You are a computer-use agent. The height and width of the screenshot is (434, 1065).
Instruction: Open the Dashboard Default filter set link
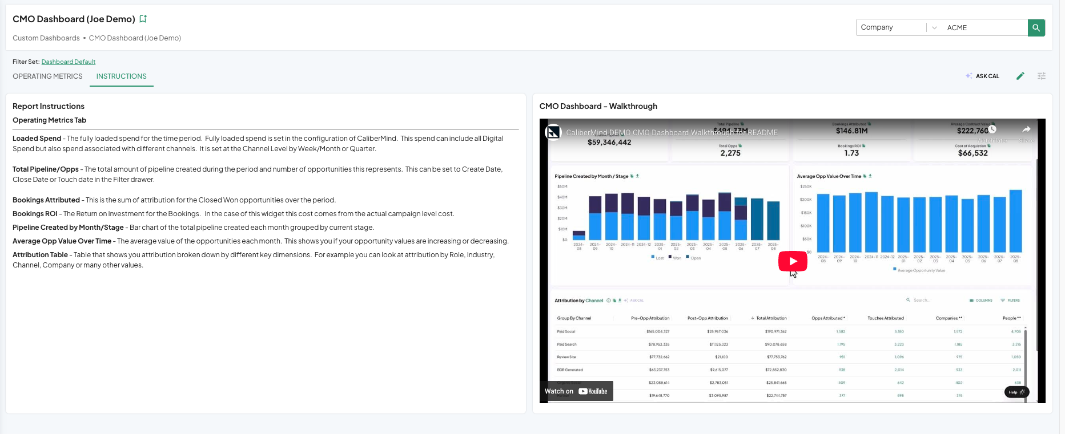pyautogui.click(x=69, y=62)
